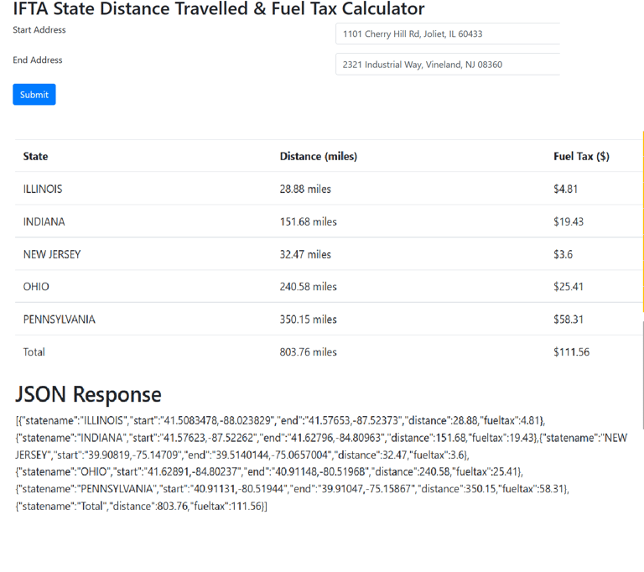The image size is (644, 572).
Task: Click the JSON Response heading
Action: pos(88,394)
